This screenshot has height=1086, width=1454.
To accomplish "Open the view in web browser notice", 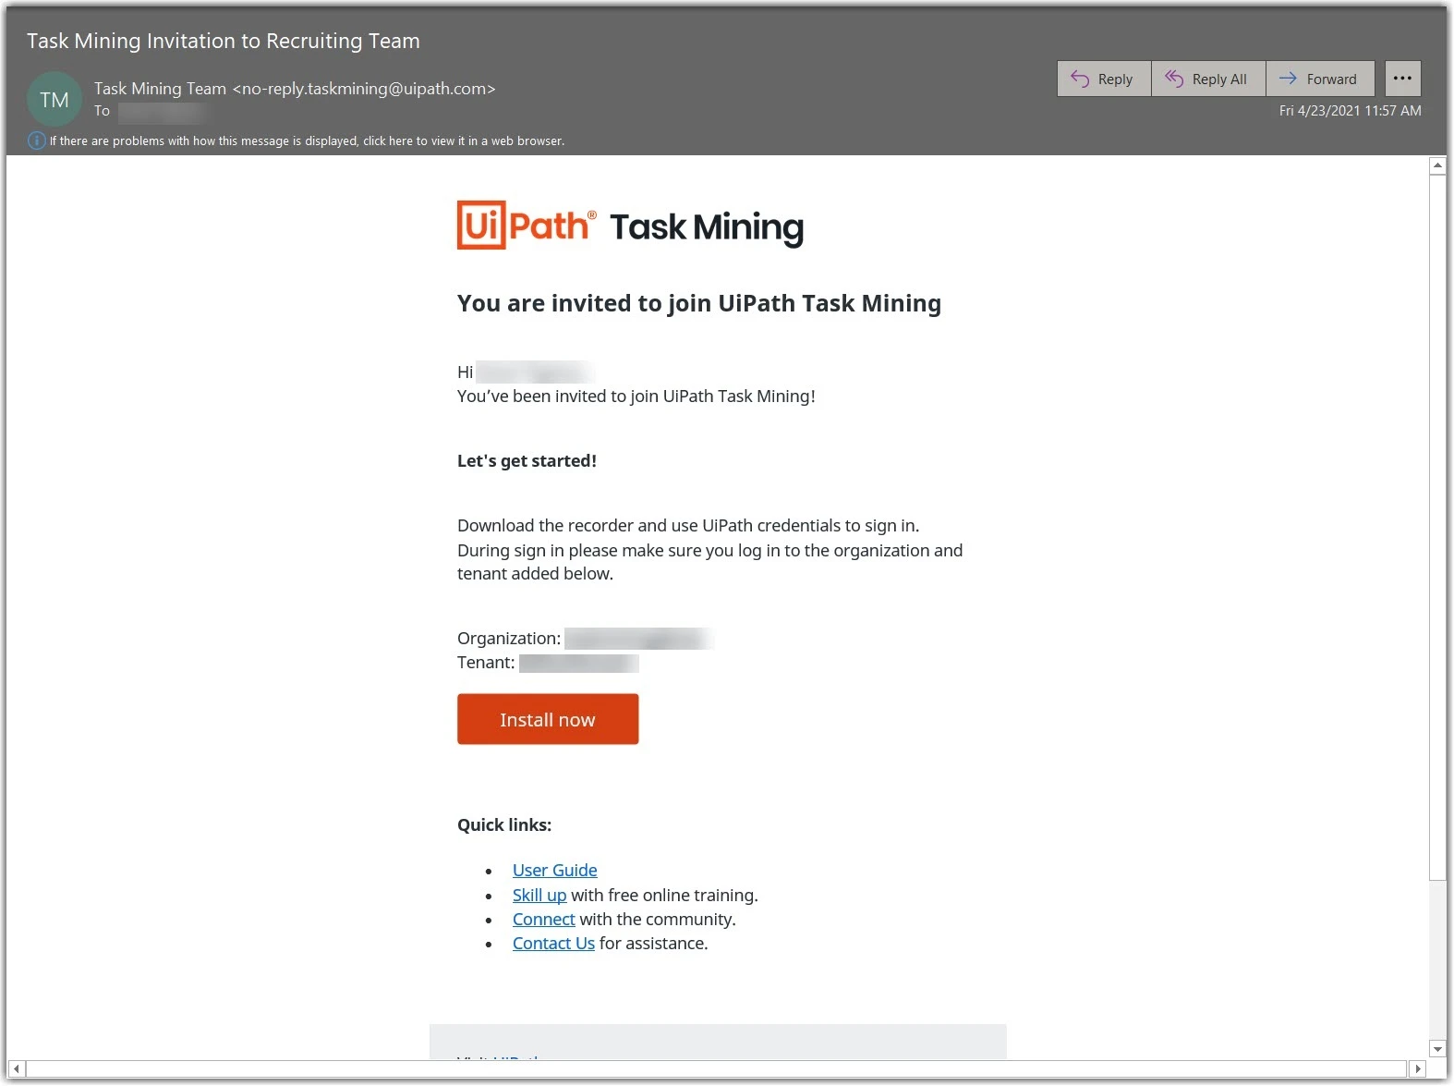I will tap(307, 140).
